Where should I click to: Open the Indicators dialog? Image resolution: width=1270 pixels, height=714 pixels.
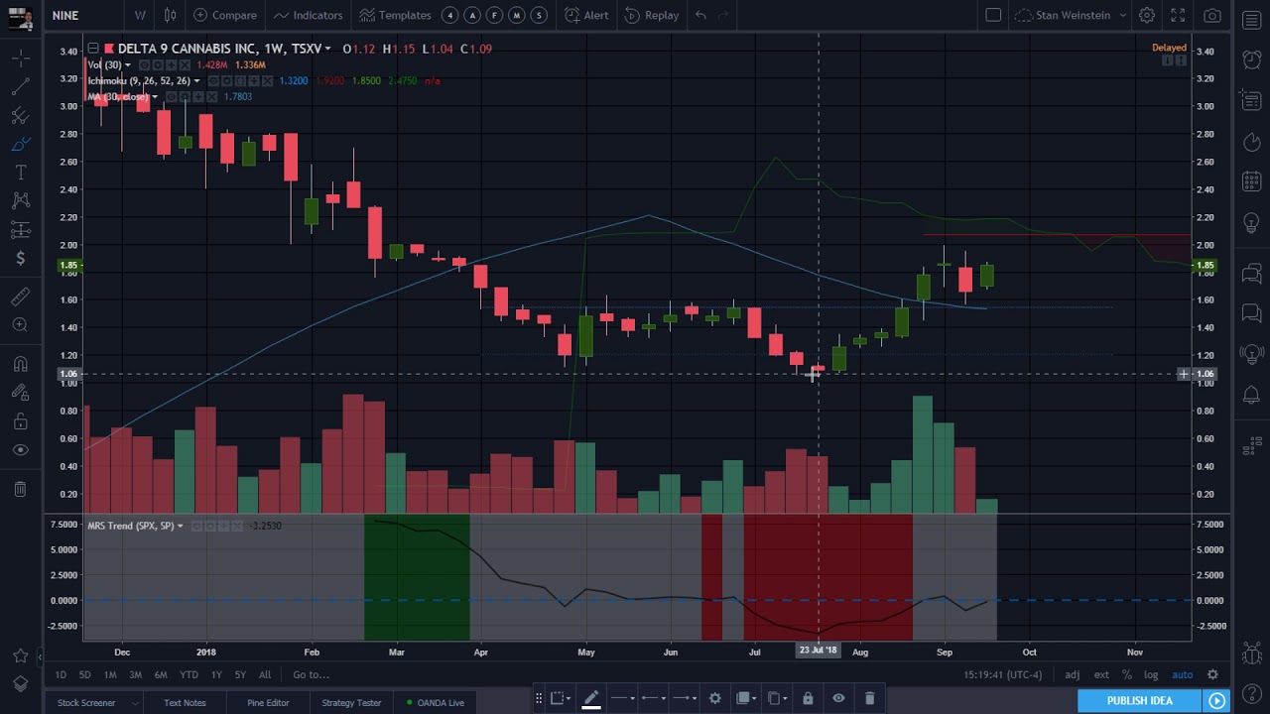point(308,15)
